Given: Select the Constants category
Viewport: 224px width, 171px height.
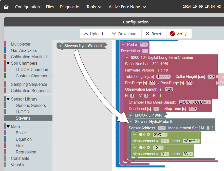Looking at the screenshot, I should pyautogui.click(x=28, y=158).
